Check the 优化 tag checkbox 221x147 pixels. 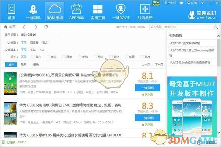click(80, 57)
